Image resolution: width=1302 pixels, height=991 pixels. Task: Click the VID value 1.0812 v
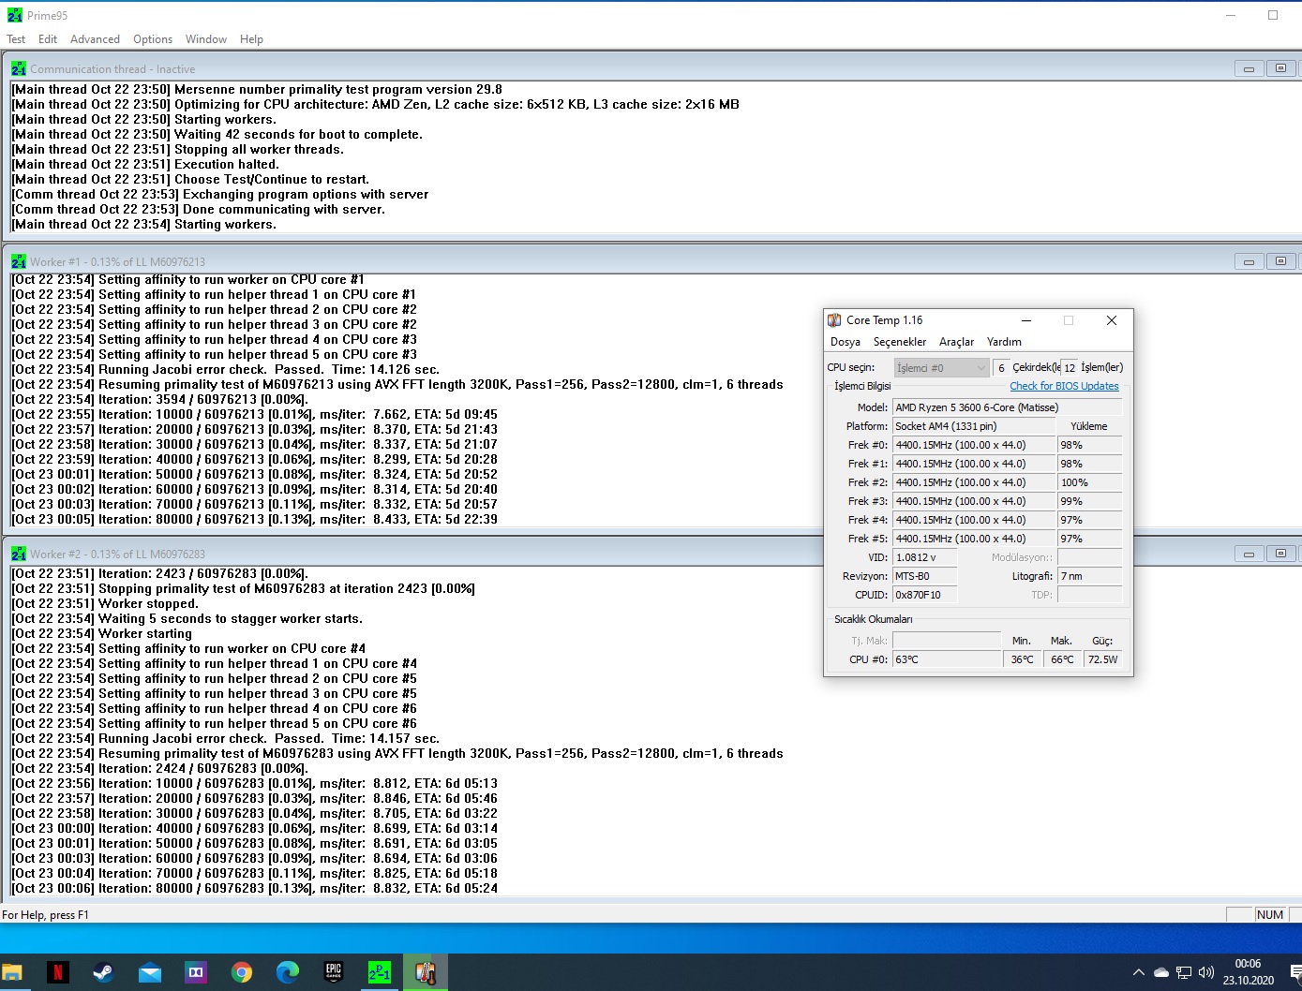pos(924,557)
